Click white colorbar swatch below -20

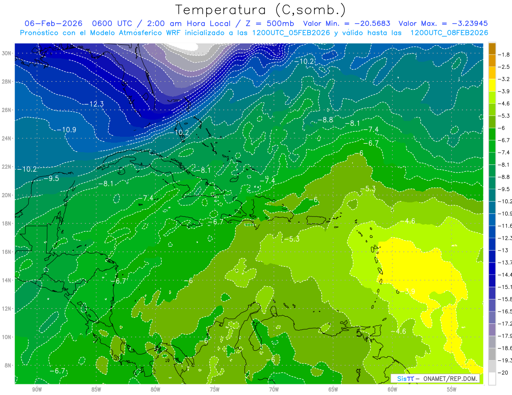click(492, 378)
